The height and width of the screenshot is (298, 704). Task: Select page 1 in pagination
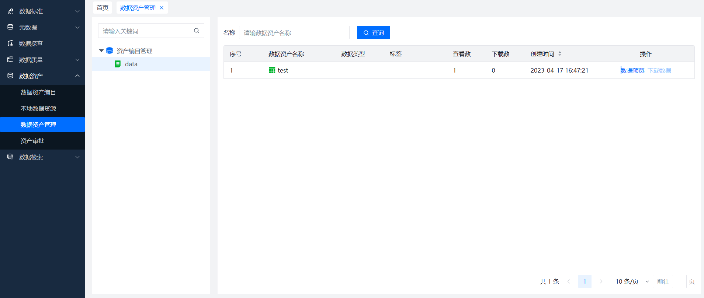585,281
